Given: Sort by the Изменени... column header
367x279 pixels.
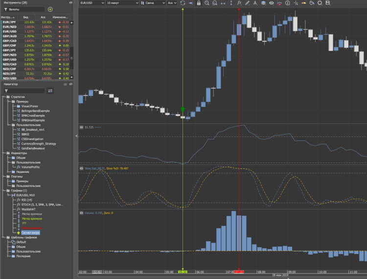Looking at the screenshot, I should pos(60,17).
